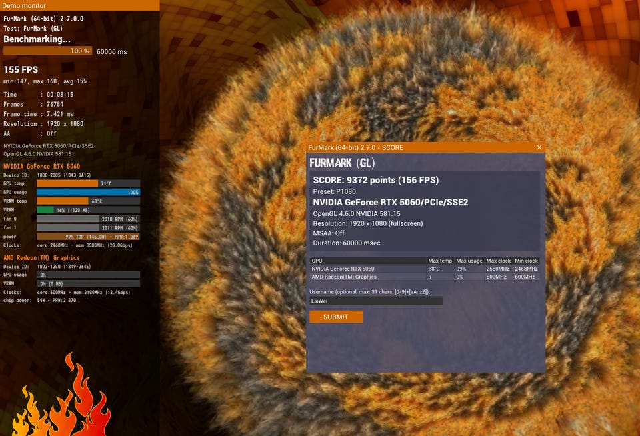Click the 'Max usage' column header
The height and width of the screenshot is (436, 640).
pyautogui.click(x=469, y=261)
